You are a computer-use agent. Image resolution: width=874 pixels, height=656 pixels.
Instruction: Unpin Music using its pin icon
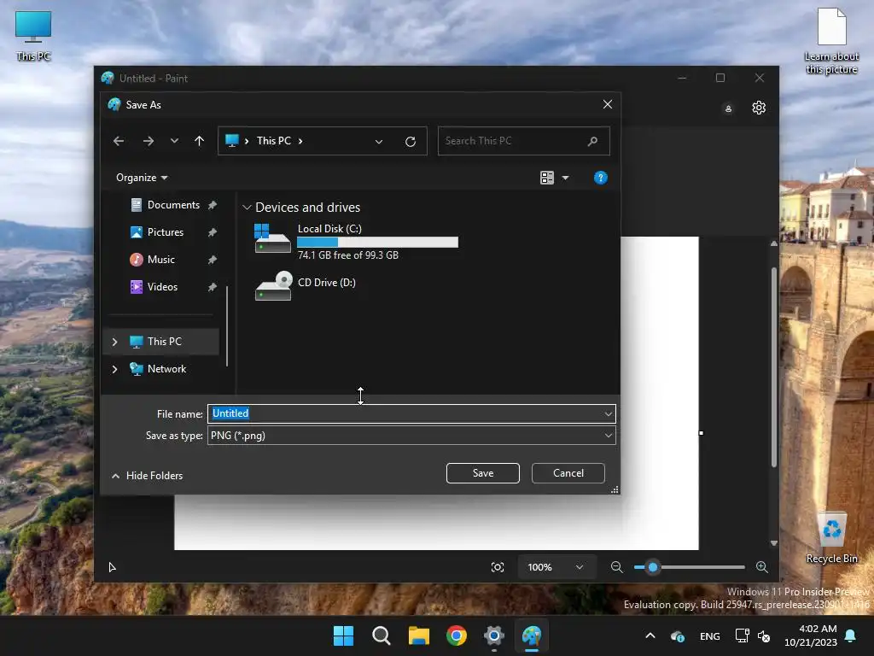[213, 260]
